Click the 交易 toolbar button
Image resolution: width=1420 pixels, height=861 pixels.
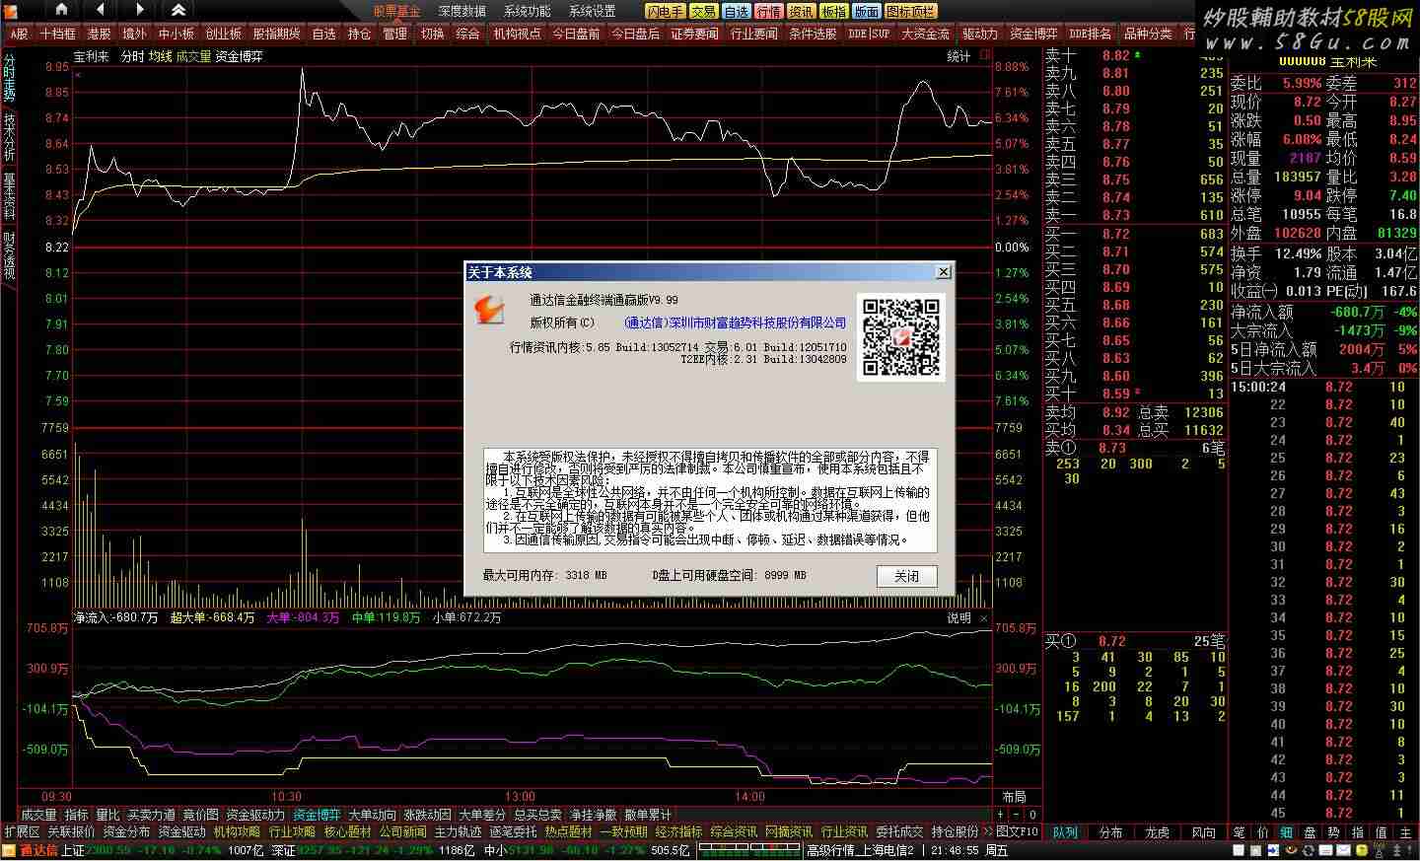coord(702,11)
